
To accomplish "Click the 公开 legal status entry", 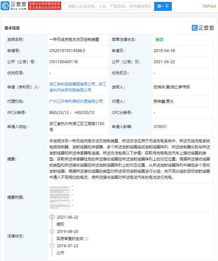I will click(60, 253).
